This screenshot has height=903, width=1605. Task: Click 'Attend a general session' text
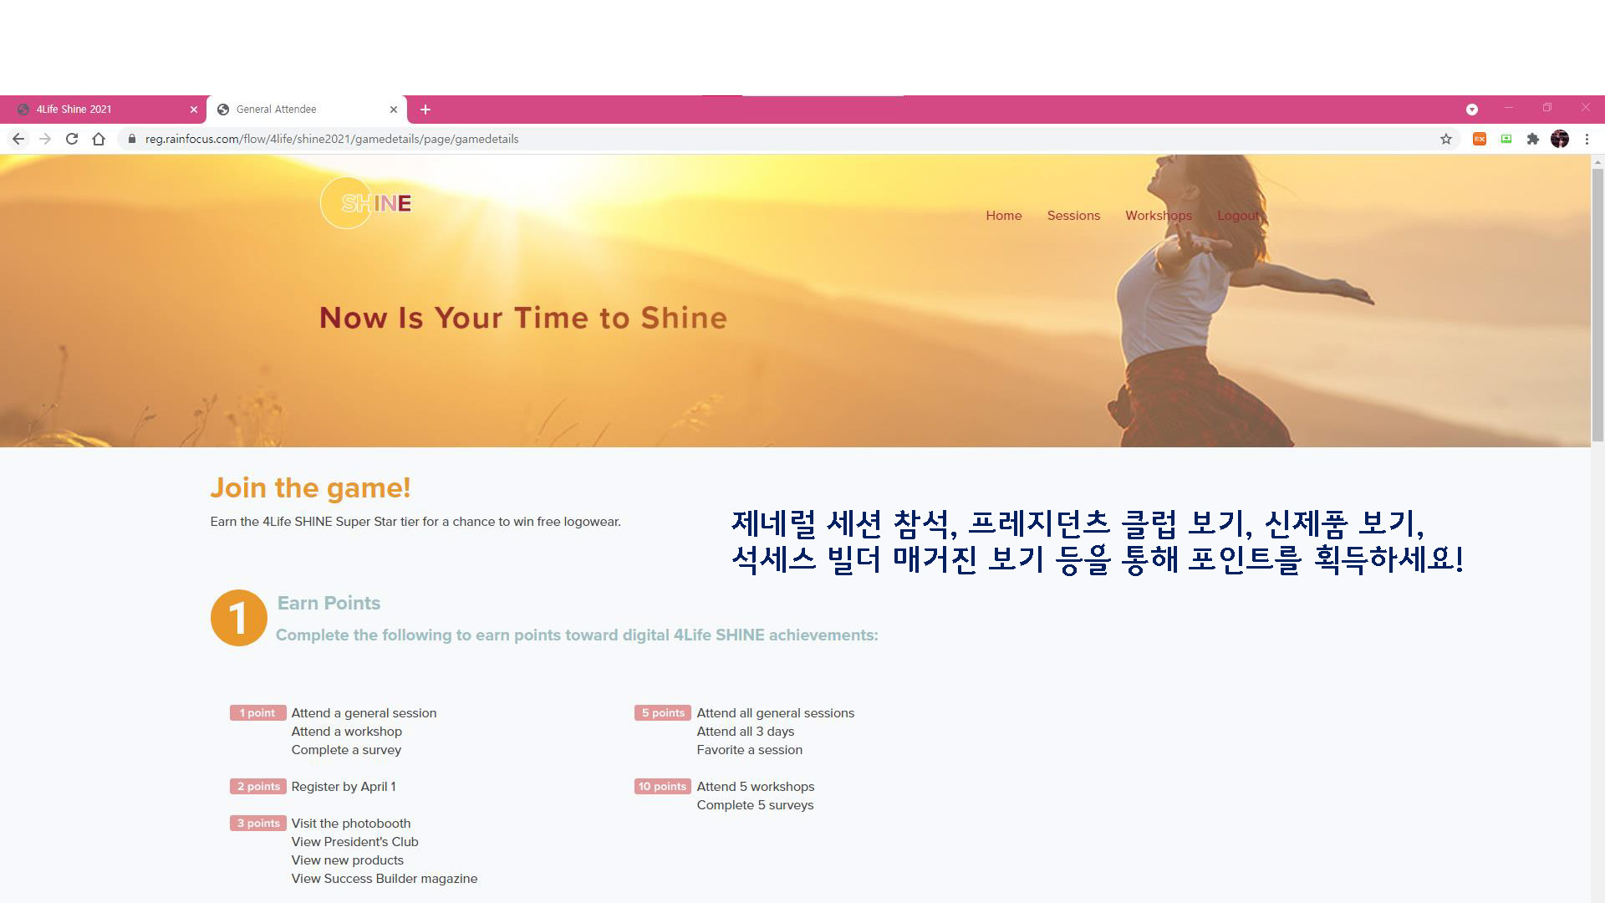364,713
